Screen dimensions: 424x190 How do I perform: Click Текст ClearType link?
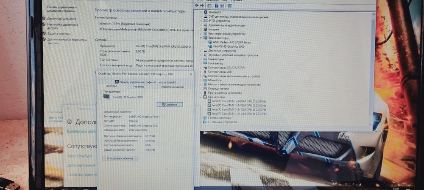pos(80,156)
